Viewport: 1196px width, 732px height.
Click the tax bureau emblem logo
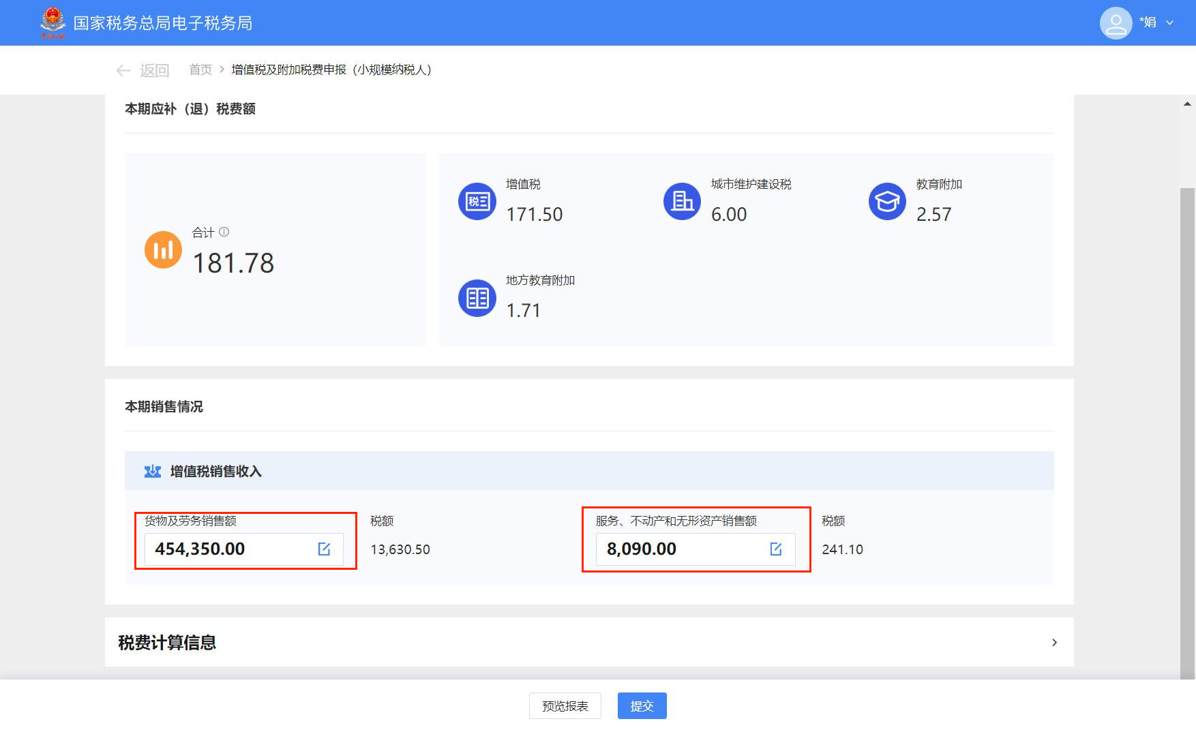click(53, 22)
